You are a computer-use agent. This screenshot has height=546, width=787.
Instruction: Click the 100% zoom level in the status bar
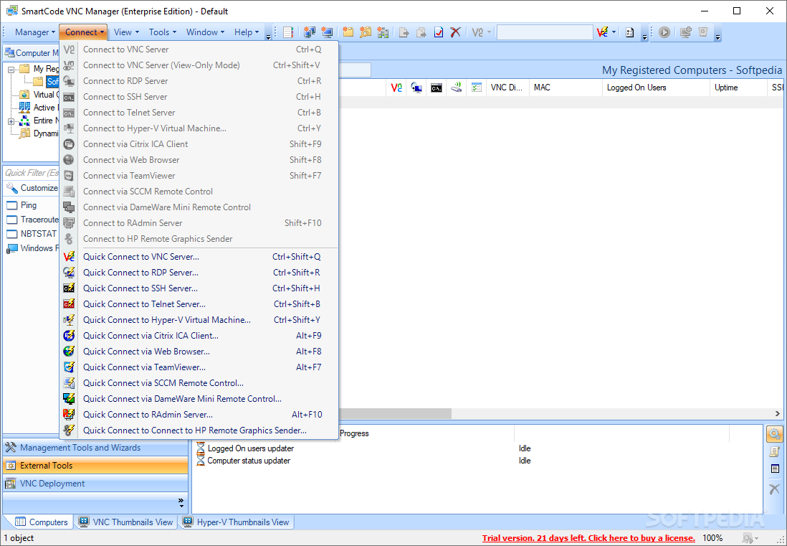(712, 538)
